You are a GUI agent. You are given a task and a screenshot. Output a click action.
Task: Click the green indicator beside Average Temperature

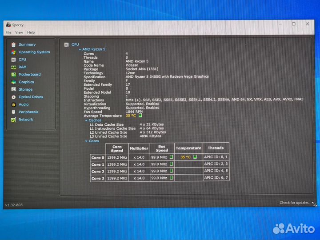[x=140, y=115]
